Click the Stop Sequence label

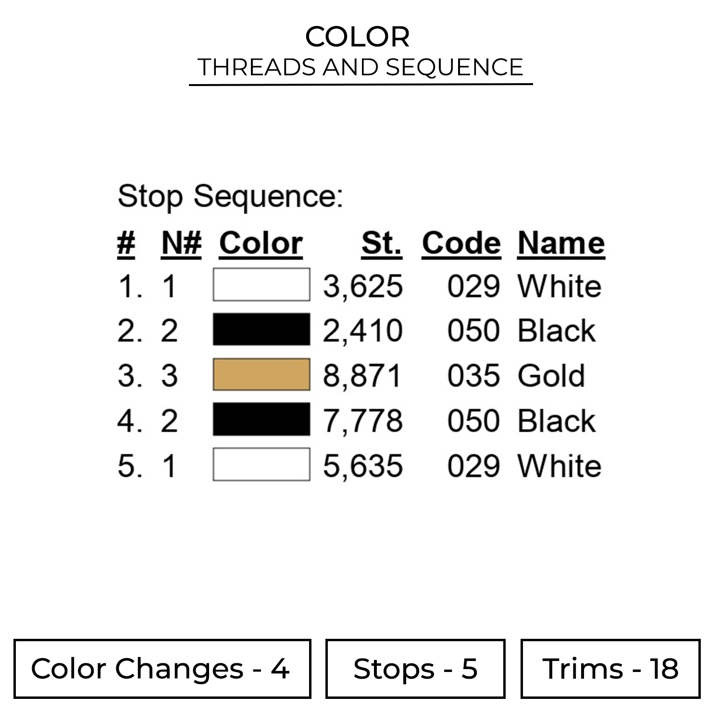[x=231, y=196]
